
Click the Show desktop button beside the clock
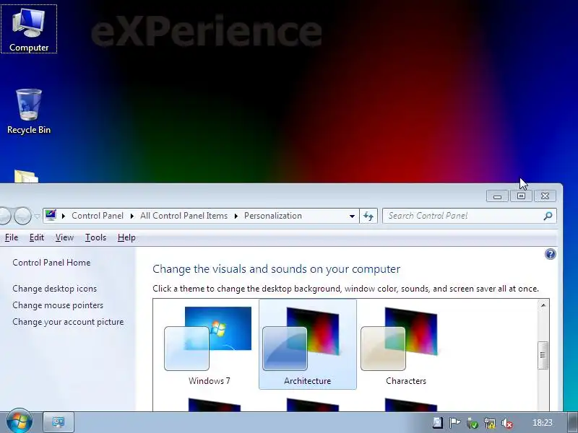(x=571, y=422)
